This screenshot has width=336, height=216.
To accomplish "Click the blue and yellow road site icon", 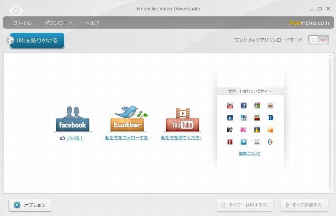I will pyautogui.click(x=257, y=129).
